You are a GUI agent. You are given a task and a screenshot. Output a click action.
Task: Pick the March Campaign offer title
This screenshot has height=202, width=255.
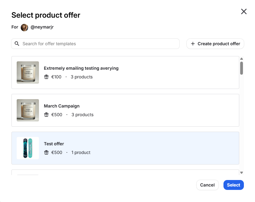62,106
